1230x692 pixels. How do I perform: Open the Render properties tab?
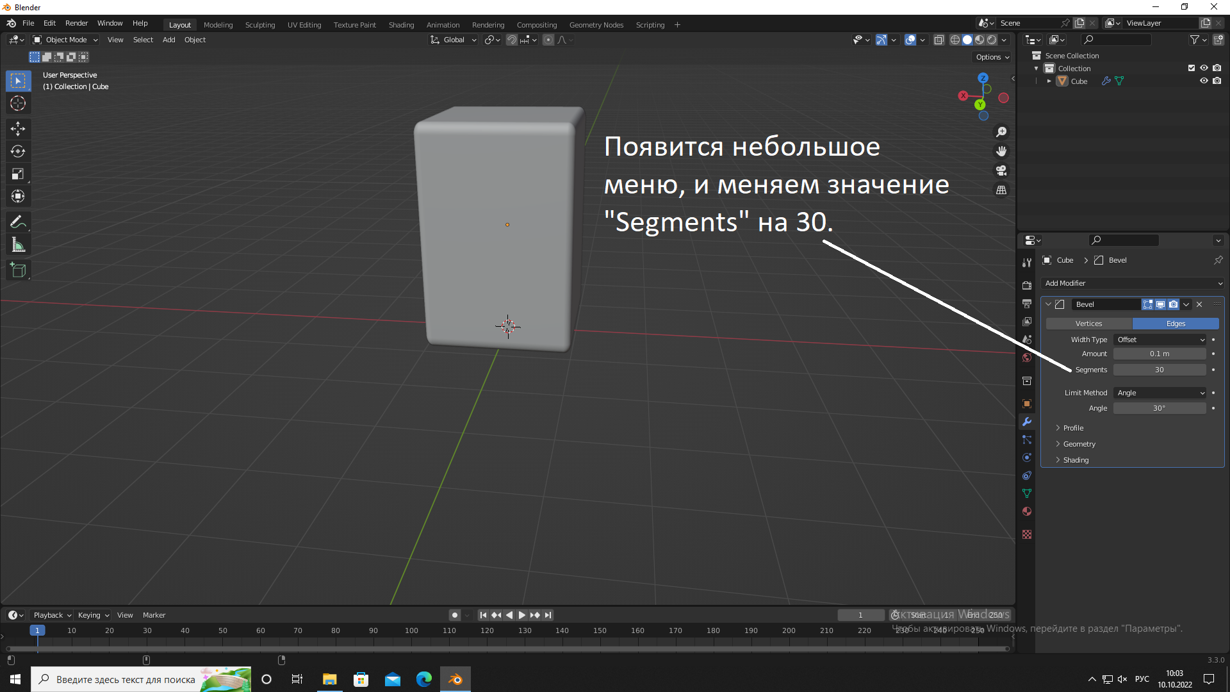pyautogui.click(x=1027, y=285)
